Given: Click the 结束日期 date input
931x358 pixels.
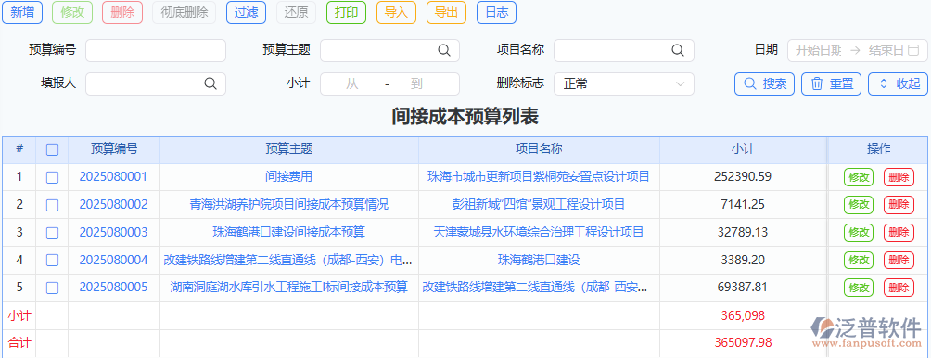Looking at the screenshot, I should click(886, 50).
